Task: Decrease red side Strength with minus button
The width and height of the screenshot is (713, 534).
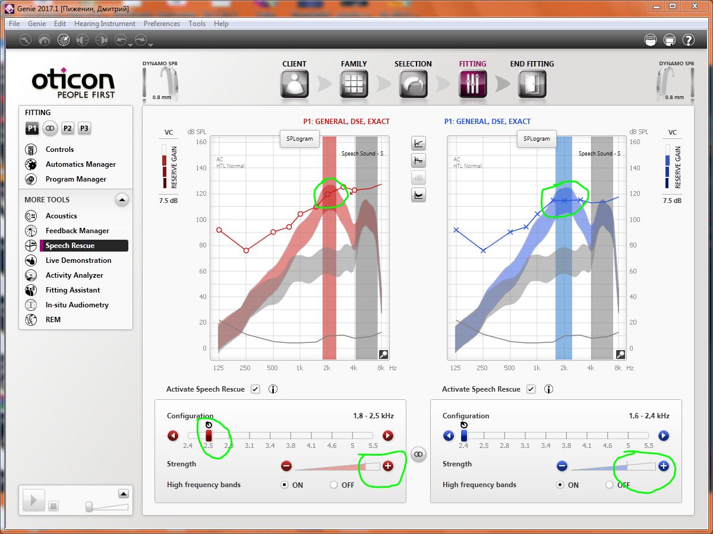Action: (x=286, y=466)
